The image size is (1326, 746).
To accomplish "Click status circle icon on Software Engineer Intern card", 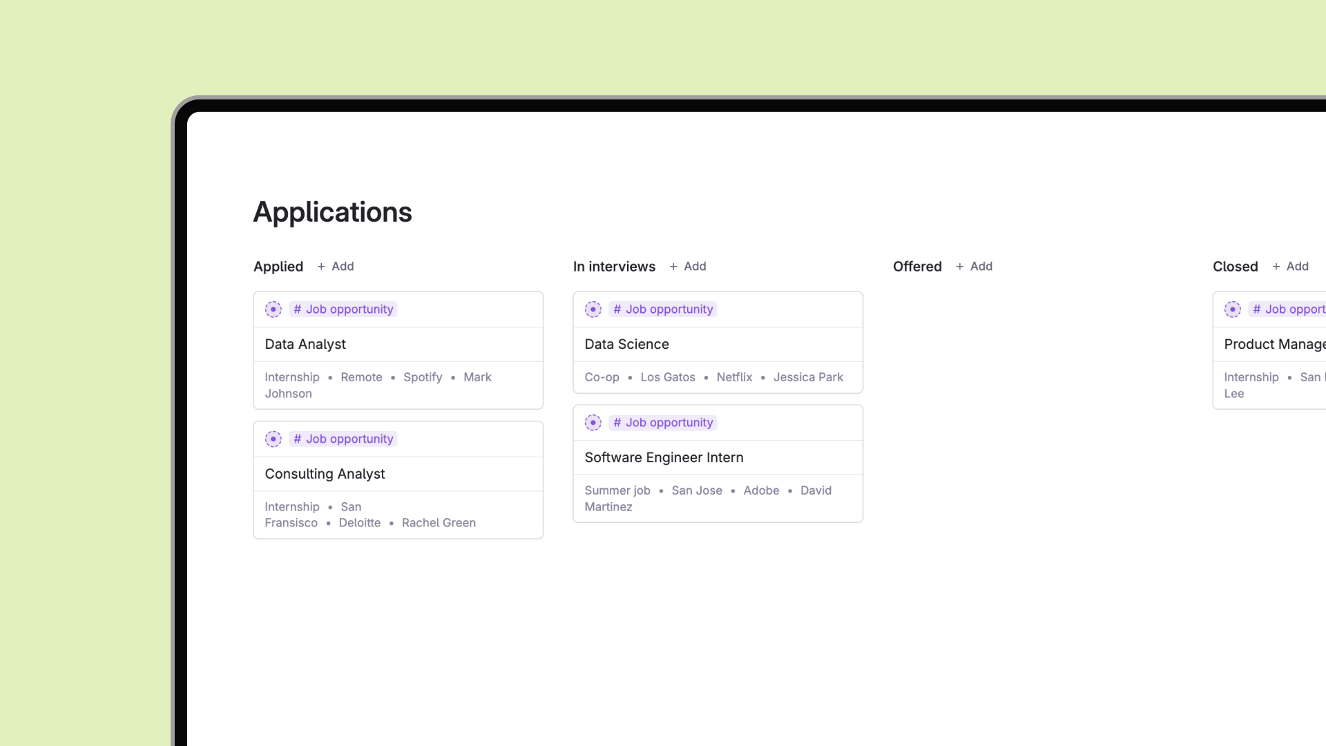I will click(x=593, y=423).
